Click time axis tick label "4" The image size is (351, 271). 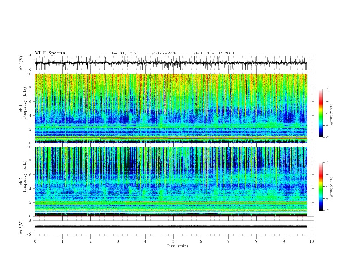click(145, 241)
